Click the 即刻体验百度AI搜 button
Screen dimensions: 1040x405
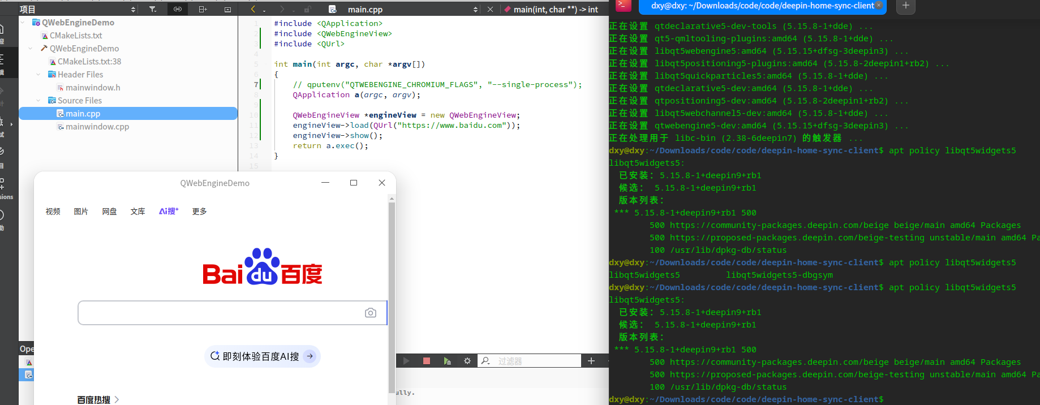(x=263, y=356)
